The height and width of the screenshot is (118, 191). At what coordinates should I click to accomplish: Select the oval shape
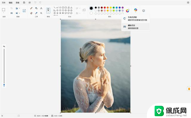coord(60,7)
